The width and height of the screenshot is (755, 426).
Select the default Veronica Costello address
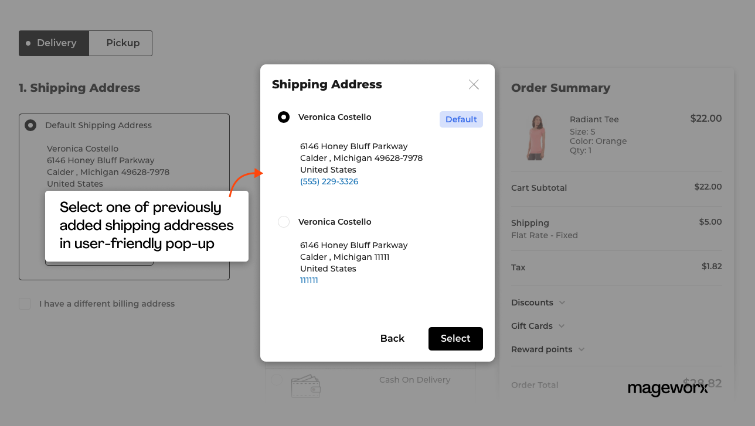click(284, 116)
